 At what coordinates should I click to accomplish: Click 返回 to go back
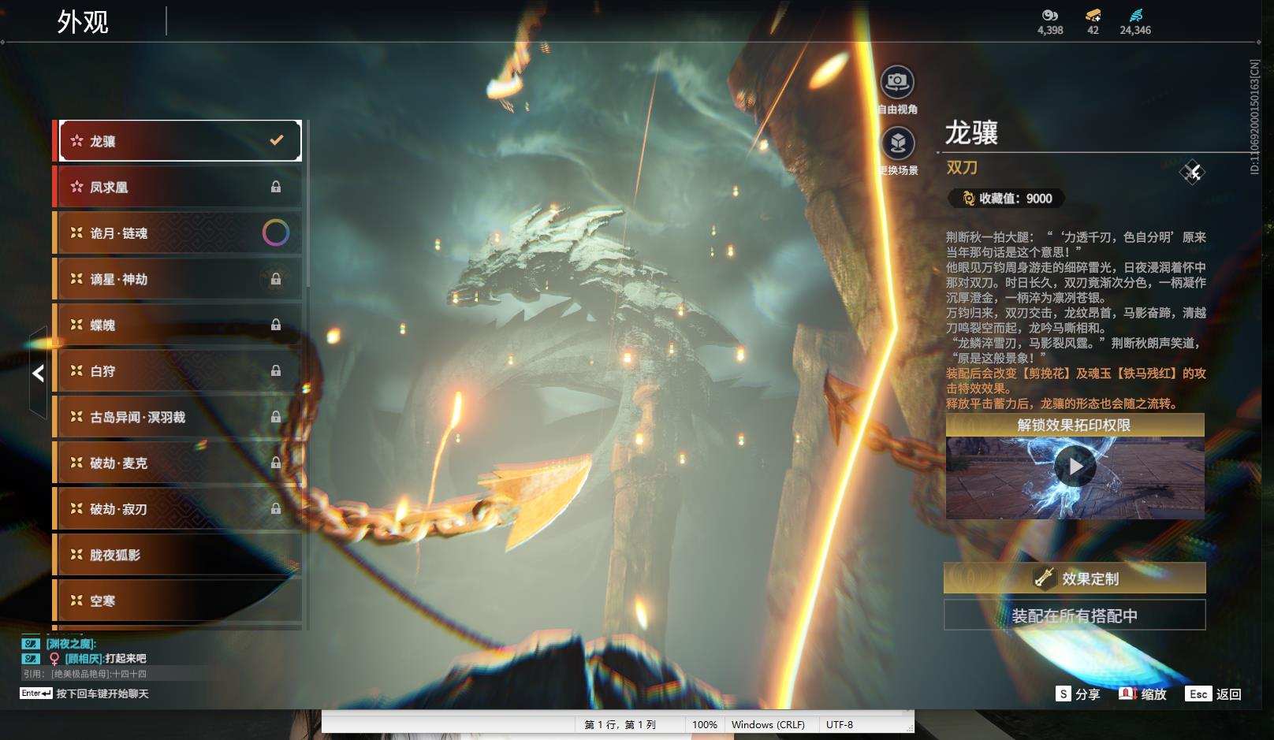click(1214, 694)
